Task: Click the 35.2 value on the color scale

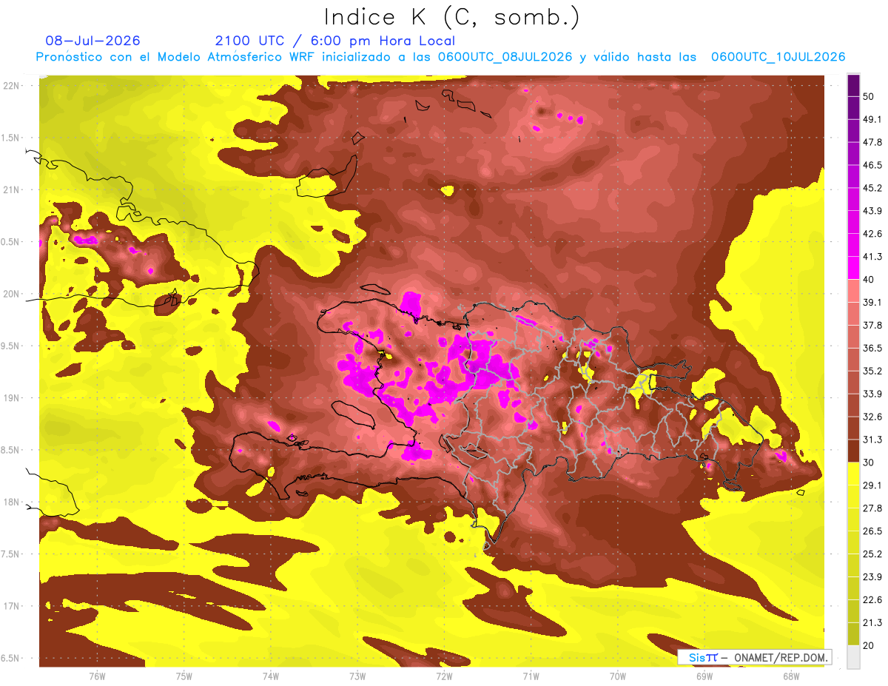Action: pos(872,371)
